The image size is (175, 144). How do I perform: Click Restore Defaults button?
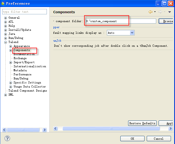[x=142, y=123]
